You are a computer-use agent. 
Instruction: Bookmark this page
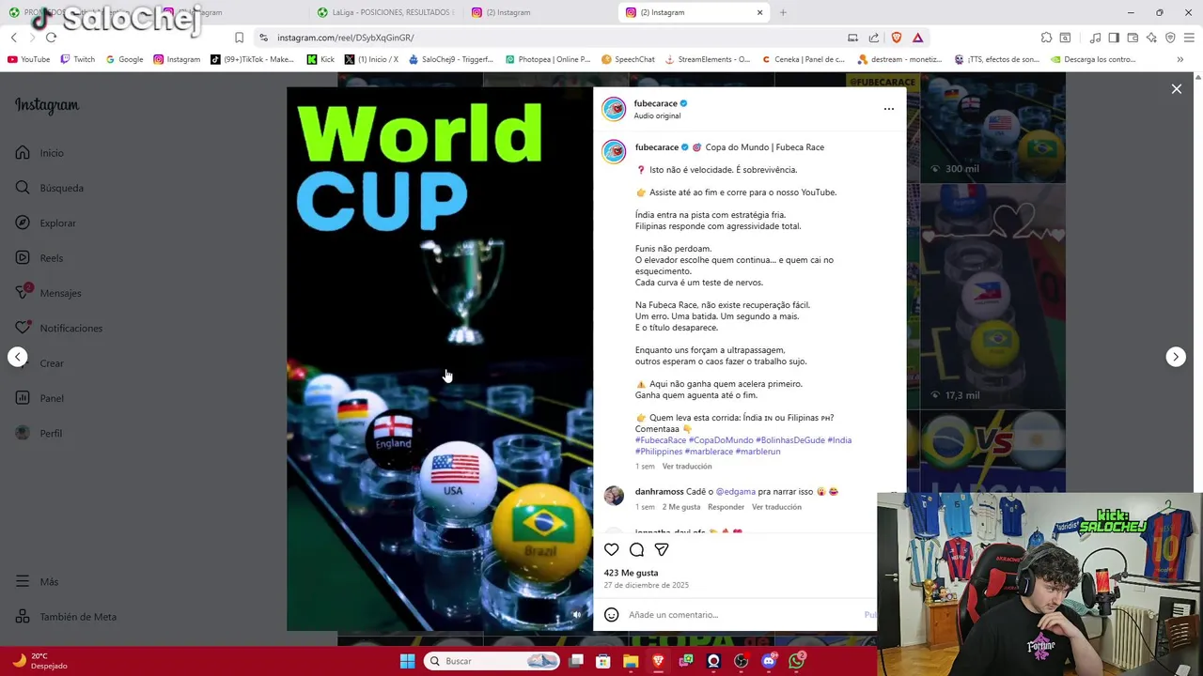click(x=239, y=38)
